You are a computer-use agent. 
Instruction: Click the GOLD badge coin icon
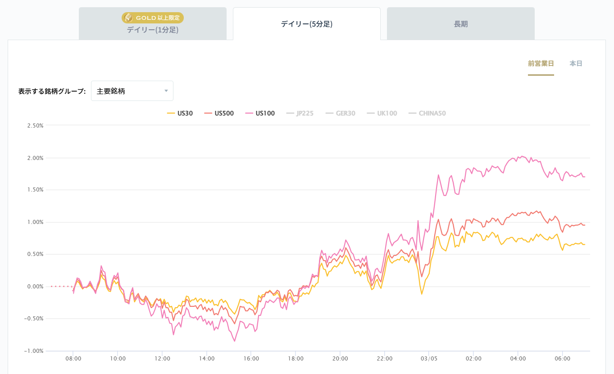click(128, 18)
